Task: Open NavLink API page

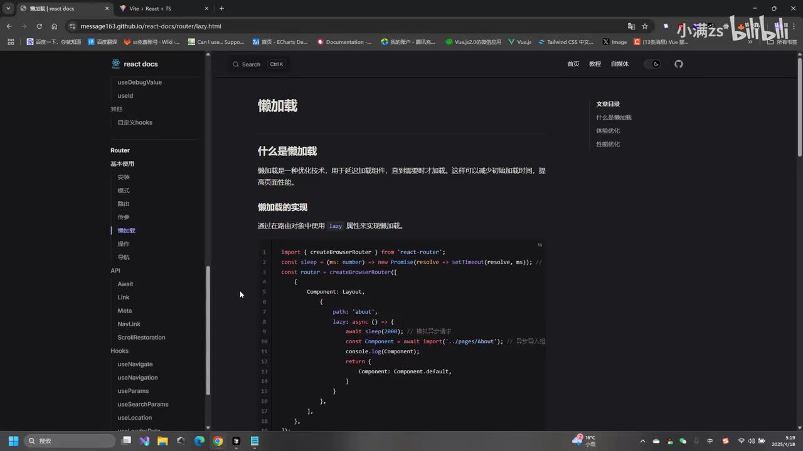Action: click(x=129, y=324)
